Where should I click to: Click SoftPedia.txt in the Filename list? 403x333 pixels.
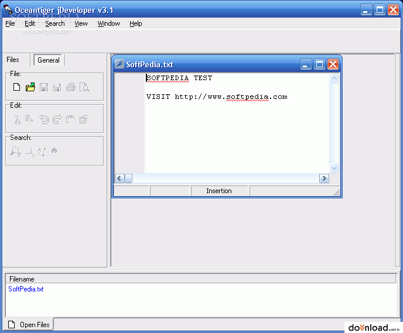coord(26,289)
